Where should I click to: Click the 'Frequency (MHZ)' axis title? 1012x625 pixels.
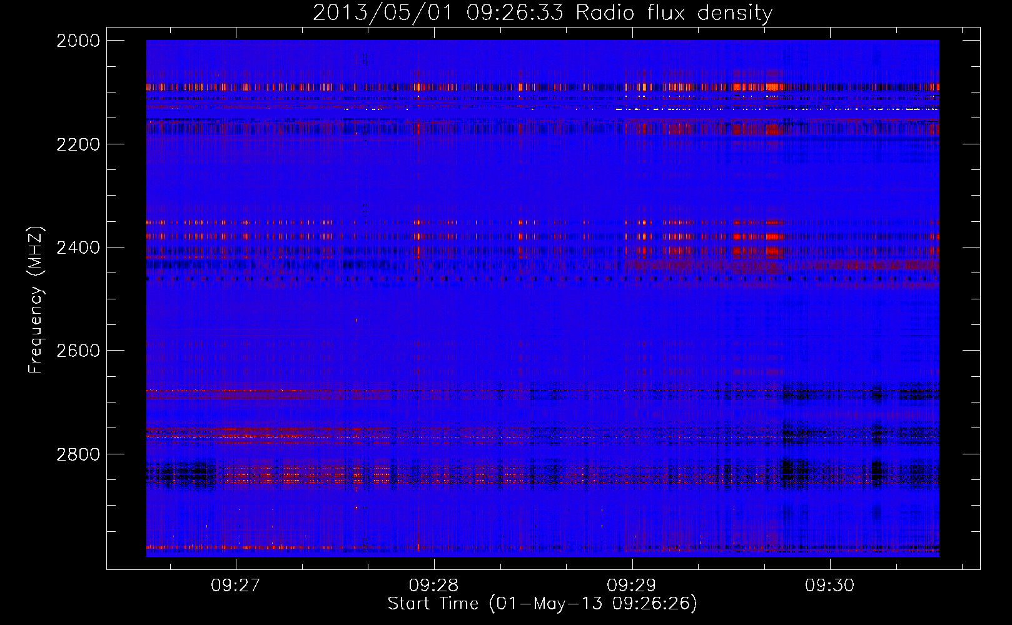point(36,299)
